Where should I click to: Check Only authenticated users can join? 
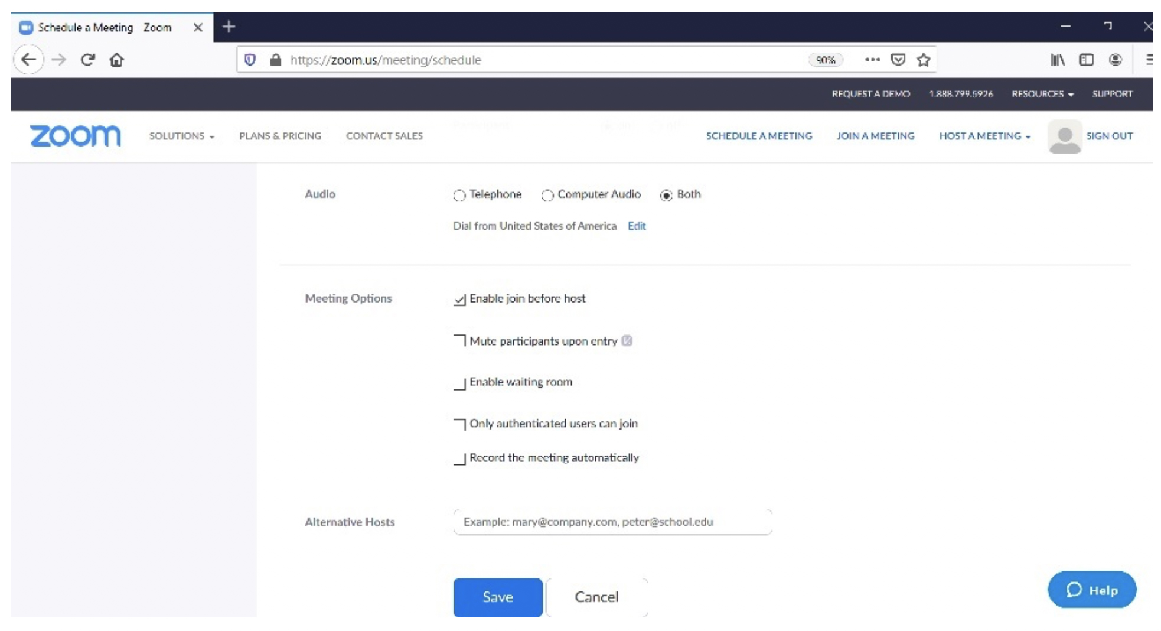[x=460, y=424]
